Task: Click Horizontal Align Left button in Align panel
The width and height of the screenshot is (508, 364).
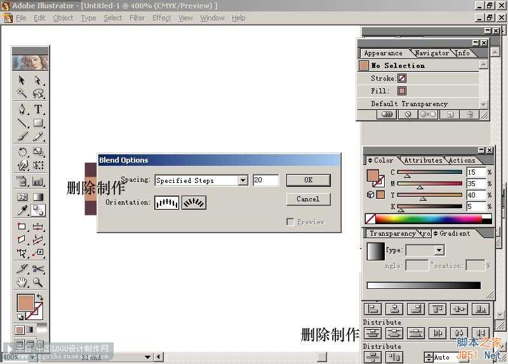Action: point(373,309)
